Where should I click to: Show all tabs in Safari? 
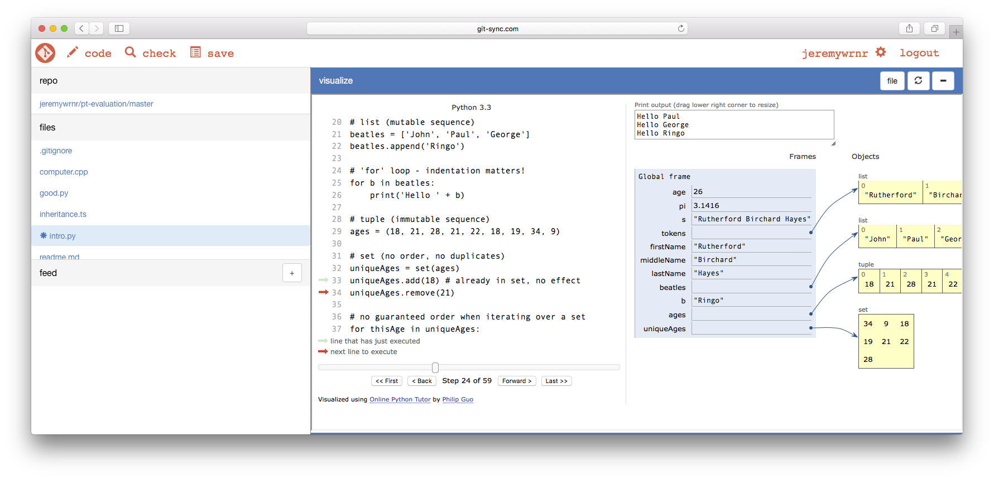click(x=934, y=28)
